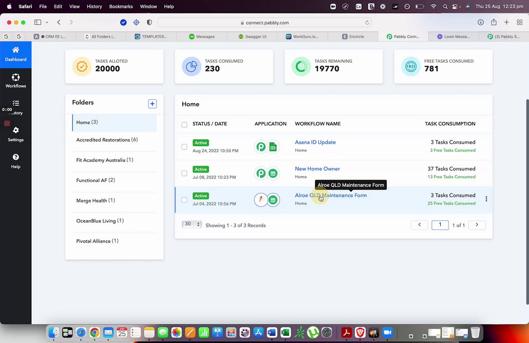
Task: Click the first app icon on the Alroe QLD row
Action: tap(261, 200)
